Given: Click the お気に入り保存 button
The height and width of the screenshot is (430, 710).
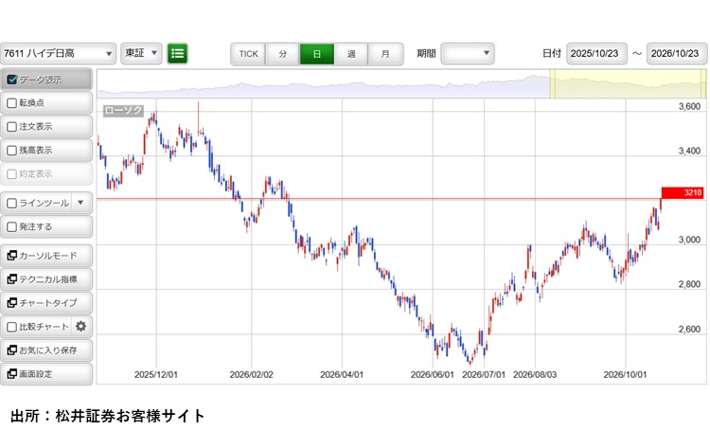Looking at the screenshot, I should click(x=46, y=350).
